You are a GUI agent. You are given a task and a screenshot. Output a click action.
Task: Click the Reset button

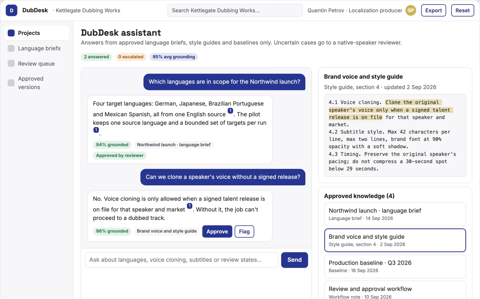tap(463, 10)
